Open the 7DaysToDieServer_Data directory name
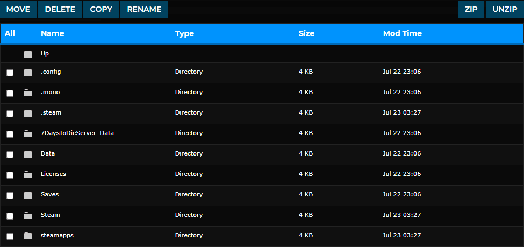 point(77,133)
